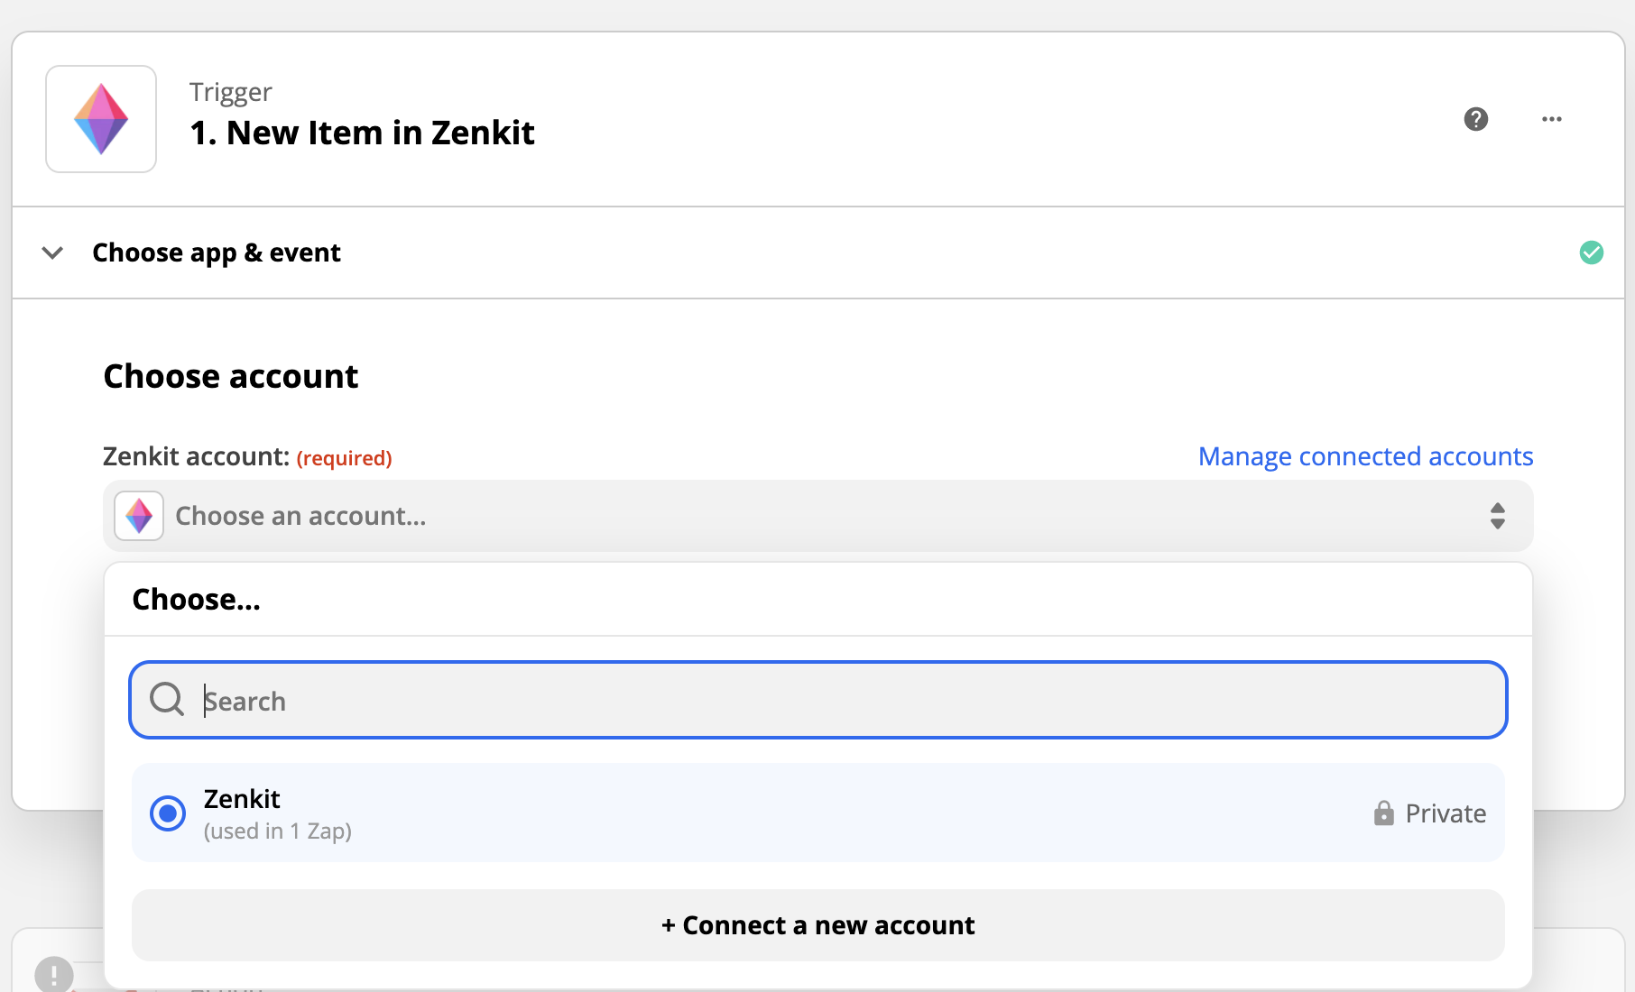Click the Zenkit app logo in trigger header

click(101, 119)
